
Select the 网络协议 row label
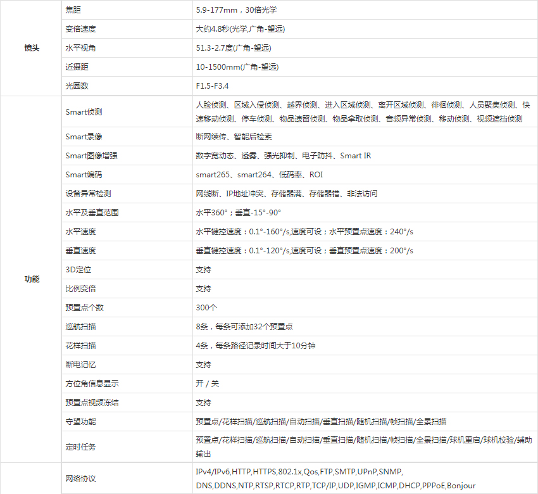(x=80, y=479)
